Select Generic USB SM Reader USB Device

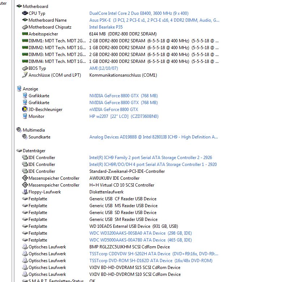pyautogui.click(x=123, y=219)
